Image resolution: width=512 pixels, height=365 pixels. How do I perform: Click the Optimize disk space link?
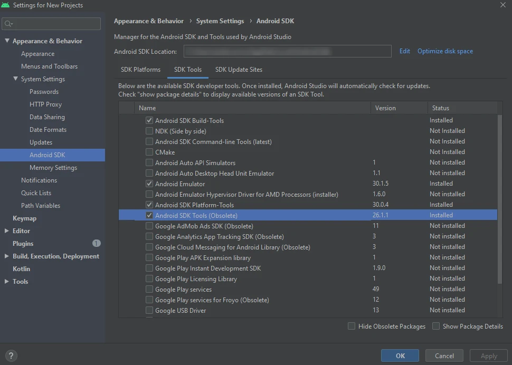(x=445, y=51)
